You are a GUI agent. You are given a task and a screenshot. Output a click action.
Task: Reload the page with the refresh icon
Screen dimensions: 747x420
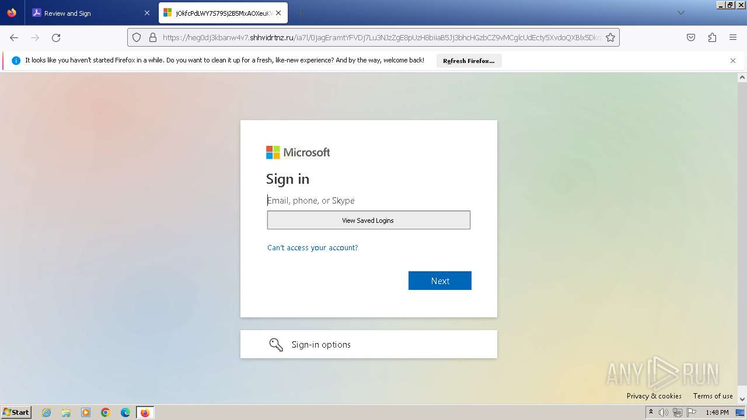pos(56,37)
